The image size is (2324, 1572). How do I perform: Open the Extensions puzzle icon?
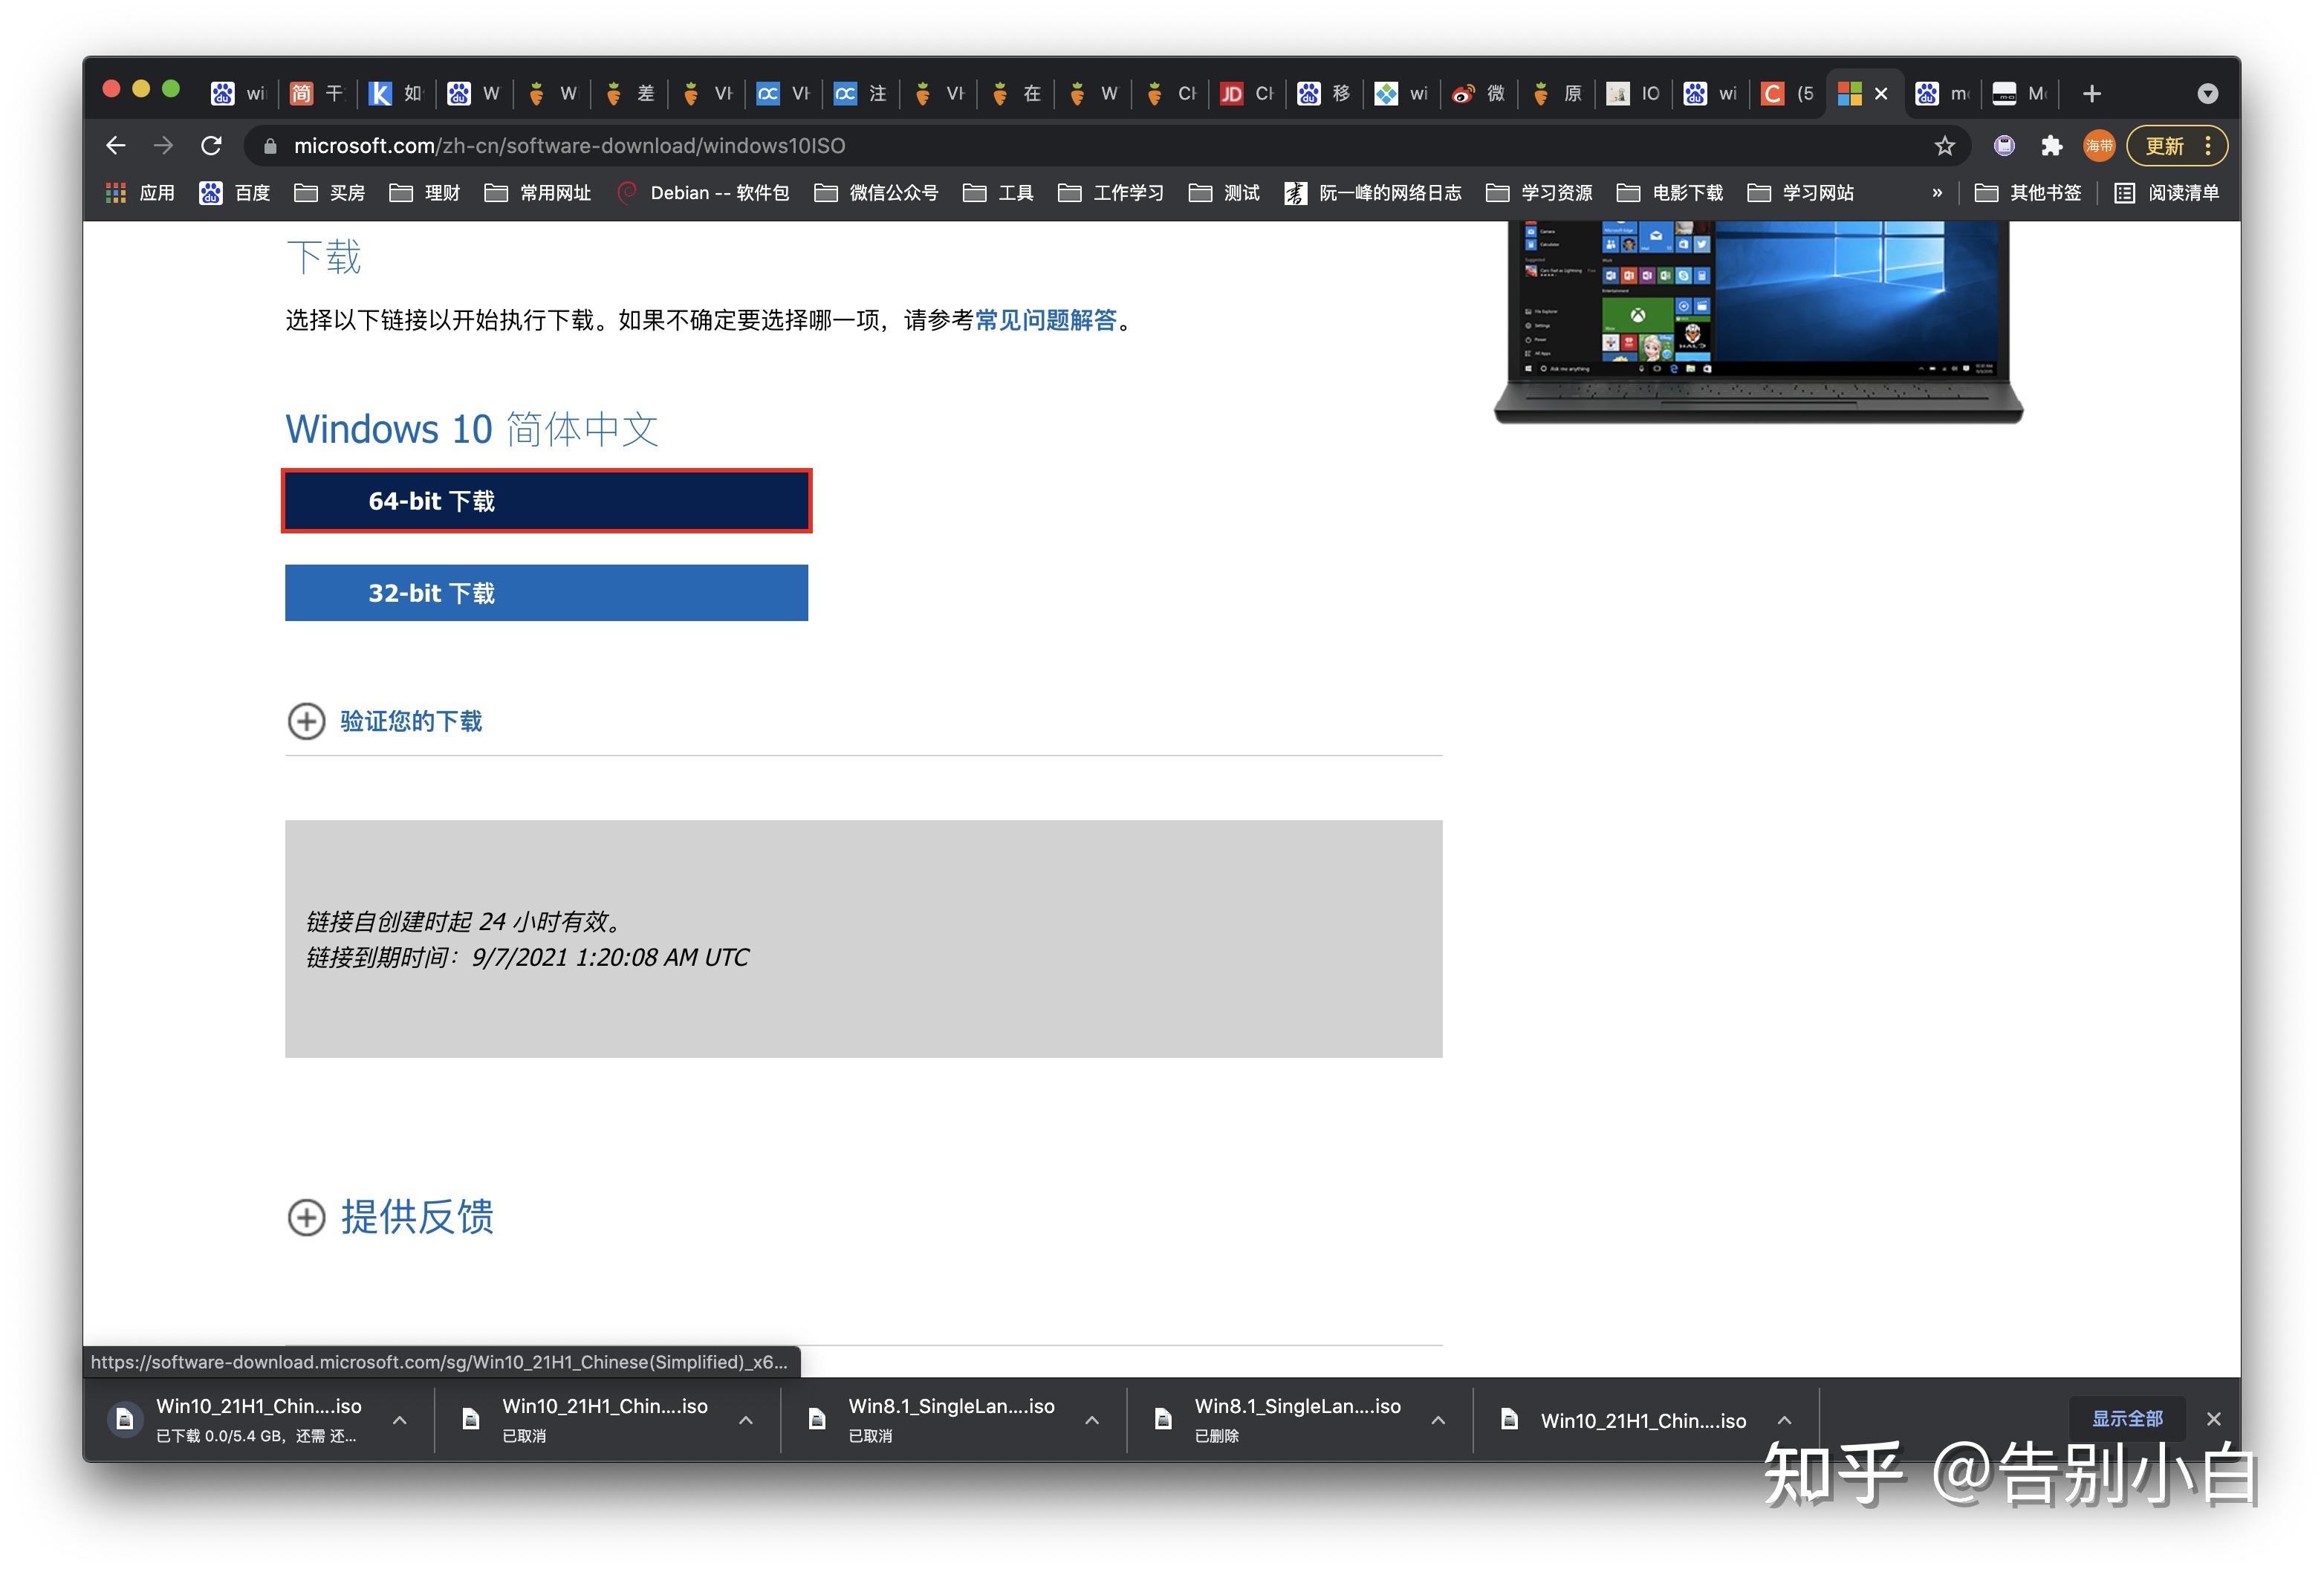(2052, 146)
